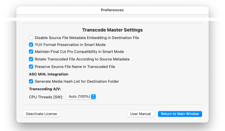The height and width of the screenshot is (131, 225).
Task: Click the Preferences window title
Action: click(x=112, y=10)
